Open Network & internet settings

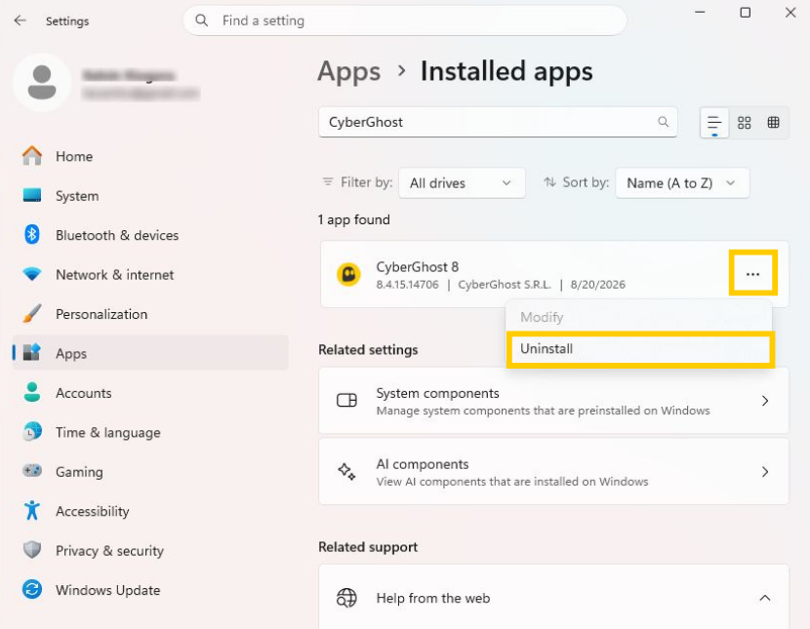[x=150, y=274]
